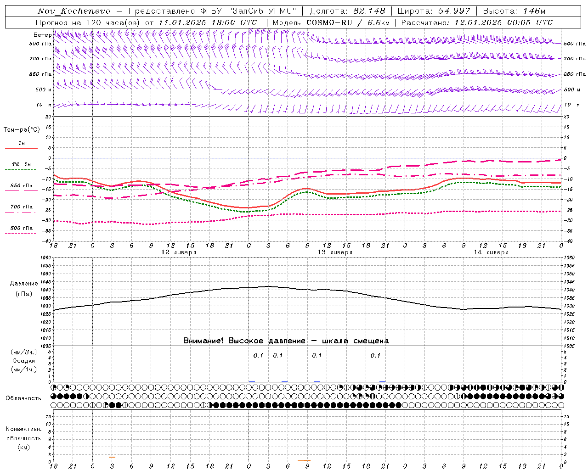Click the forecast start time 11.01.2025 18:00 UTC
This screenshot has height=470, width=588.
[x=208, y=22]
